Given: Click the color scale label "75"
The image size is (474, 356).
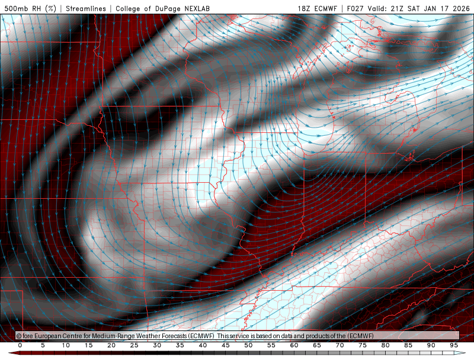Looking at the screenshot, I should click(x=363, y=345).
